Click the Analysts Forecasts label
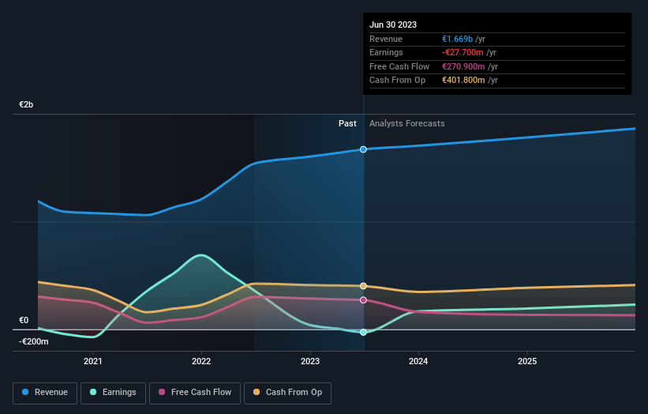648x414 pixels. click(x=407, y=123)
